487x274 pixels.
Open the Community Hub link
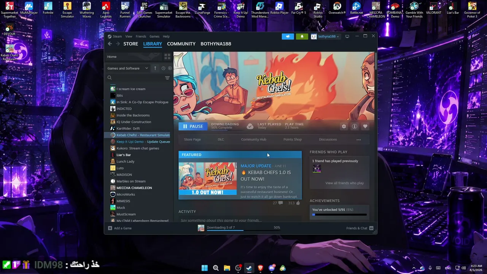click(253, 140)
